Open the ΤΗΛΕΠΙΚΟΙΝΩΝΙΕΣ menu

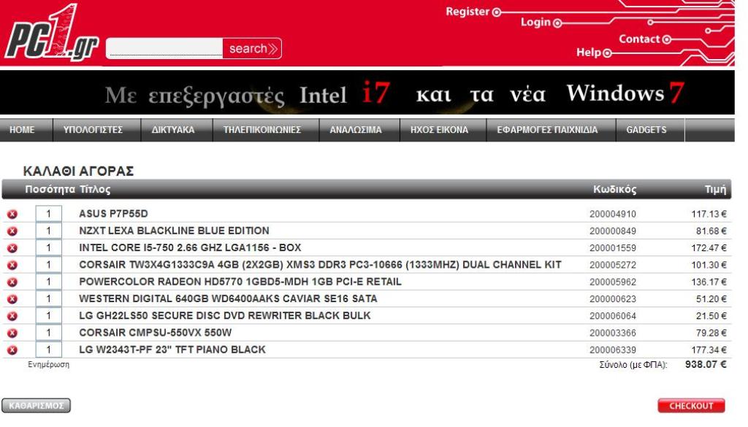tap(262, 130)
